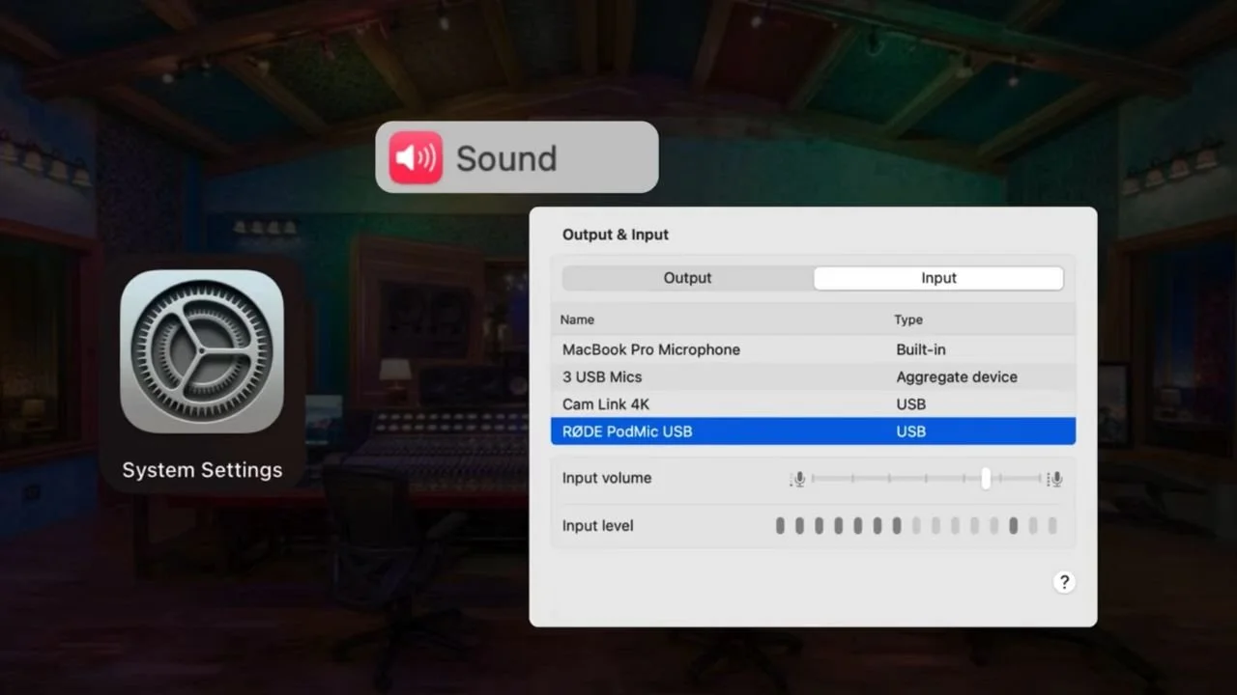The height and width of the screenshot is (695, 1237).
Task: Select RØDE PodMic USB row
Action: tap(813, 431)
